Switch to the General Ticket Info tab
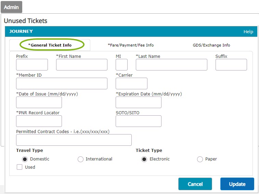Viewport: 259px width, 194px height. click(x=50, y=45)
